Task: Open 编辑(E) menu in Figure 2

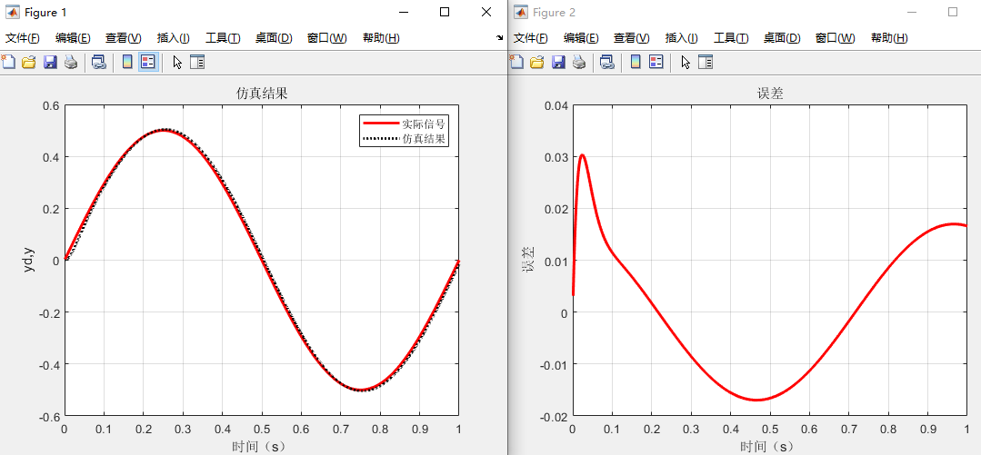Action: point(581,38)
